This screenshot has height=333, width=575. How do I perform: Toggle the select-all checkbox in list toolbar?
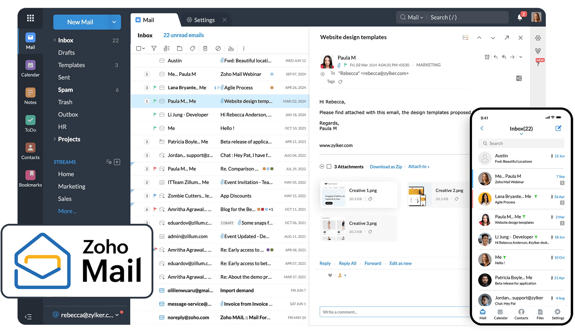[139, 48]
